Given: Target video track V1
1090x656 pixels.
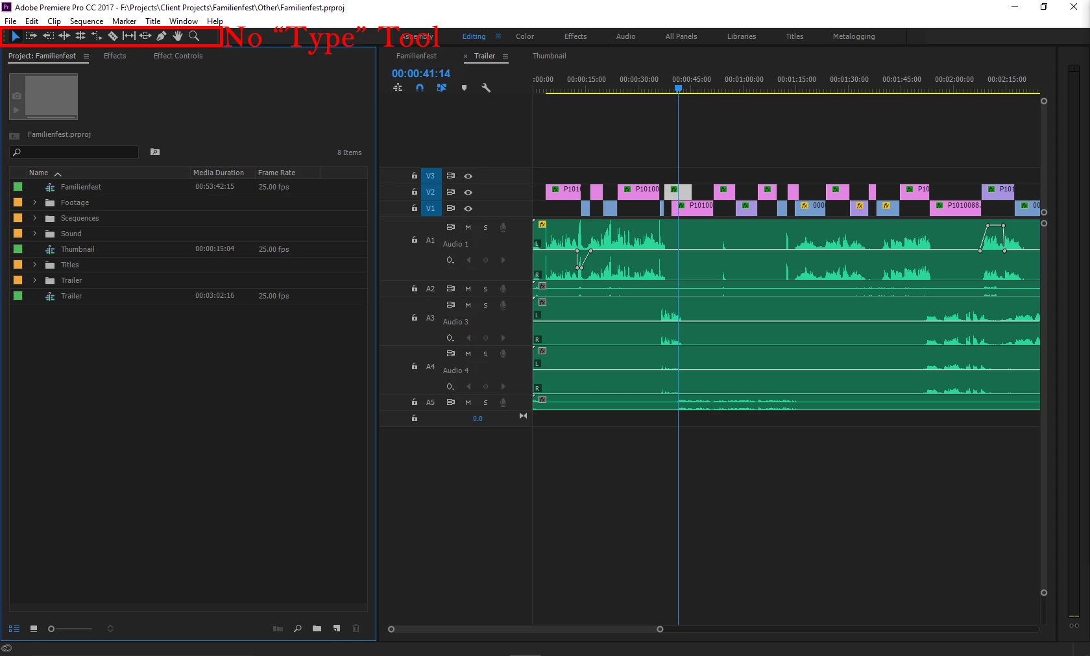Looking at the screenshot, I should (x=430, y=208).
